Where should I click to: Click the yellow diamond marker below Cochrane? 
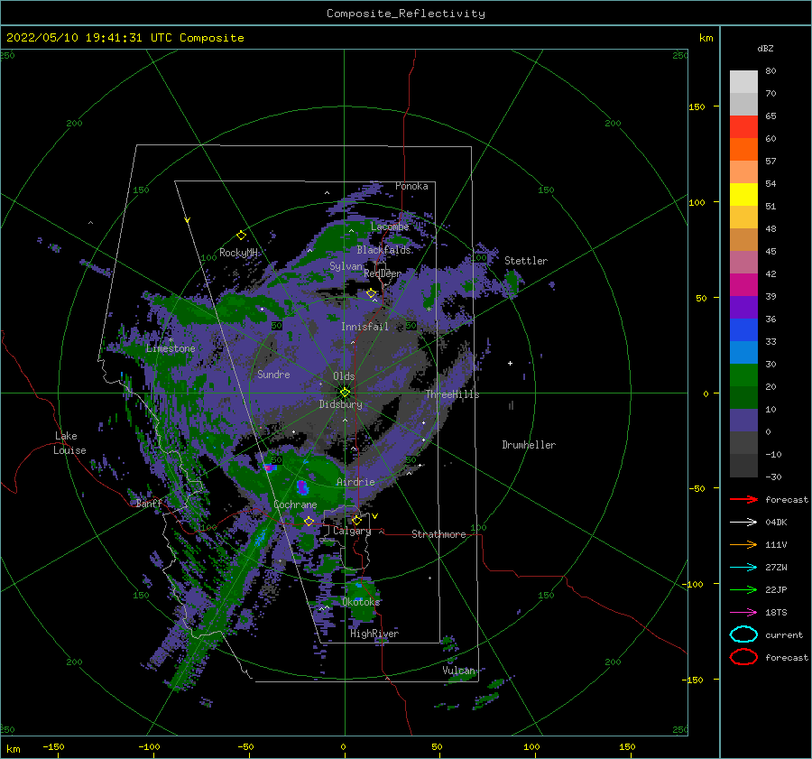click(x=309, y=521)
